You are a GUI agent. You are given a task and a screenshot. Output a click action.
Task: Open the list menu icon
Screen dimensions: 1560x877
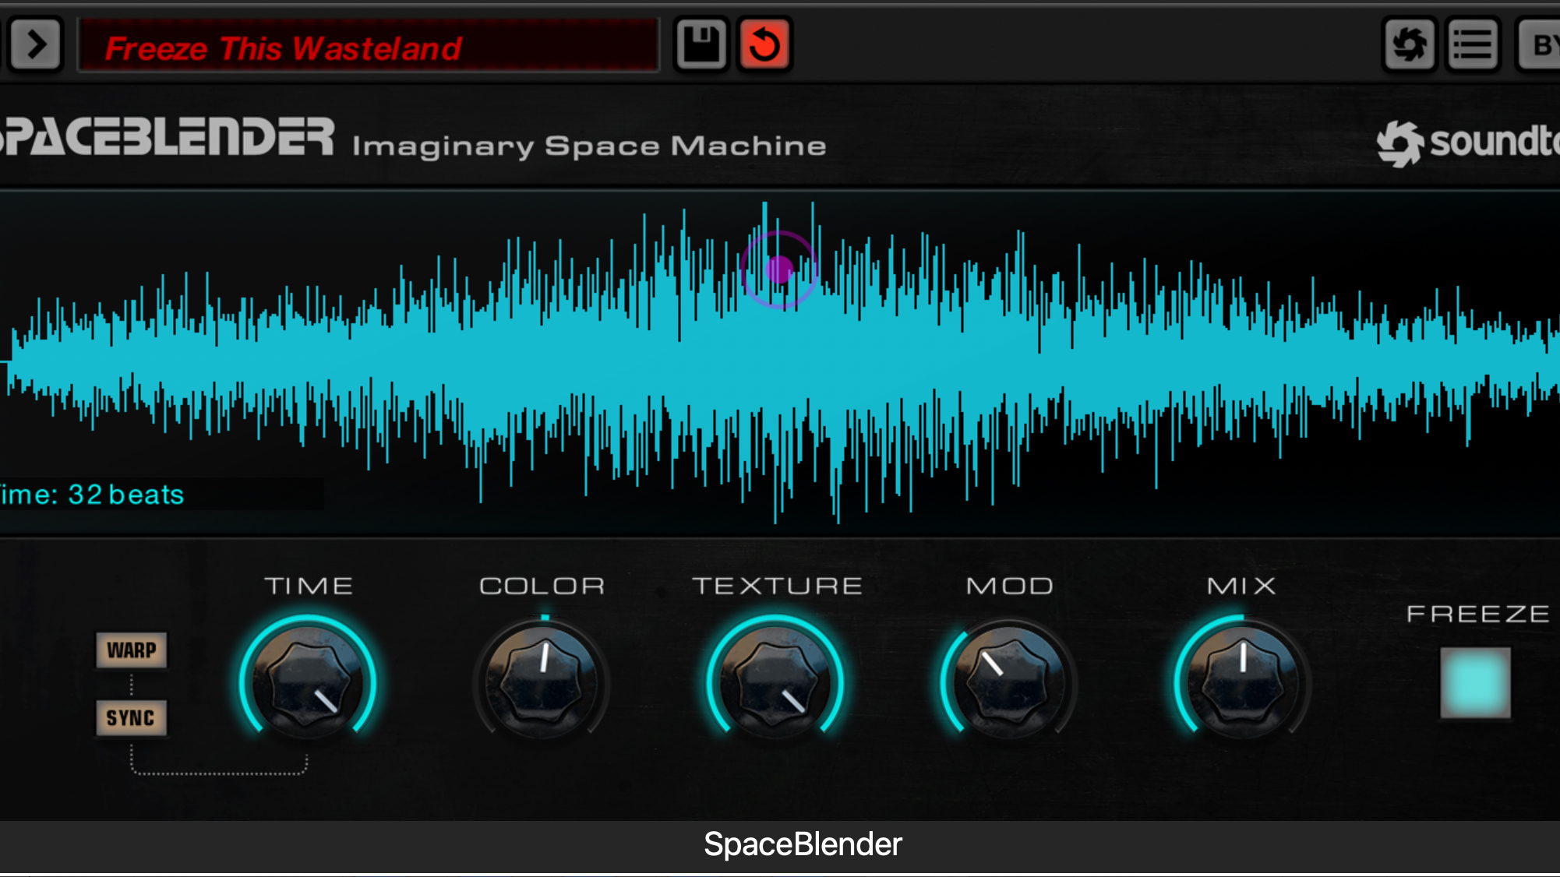(x=1473, y=45)
